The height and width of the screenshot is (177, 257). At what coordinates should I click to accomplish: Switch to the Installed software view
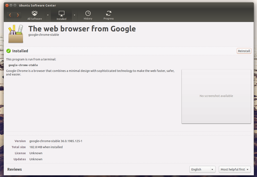62,15
